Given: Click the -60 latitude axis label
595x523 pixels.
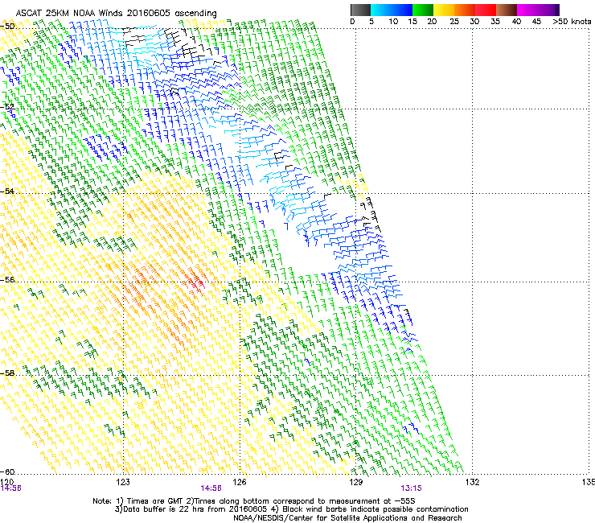Looking at the screenshot, I should 7,472.
